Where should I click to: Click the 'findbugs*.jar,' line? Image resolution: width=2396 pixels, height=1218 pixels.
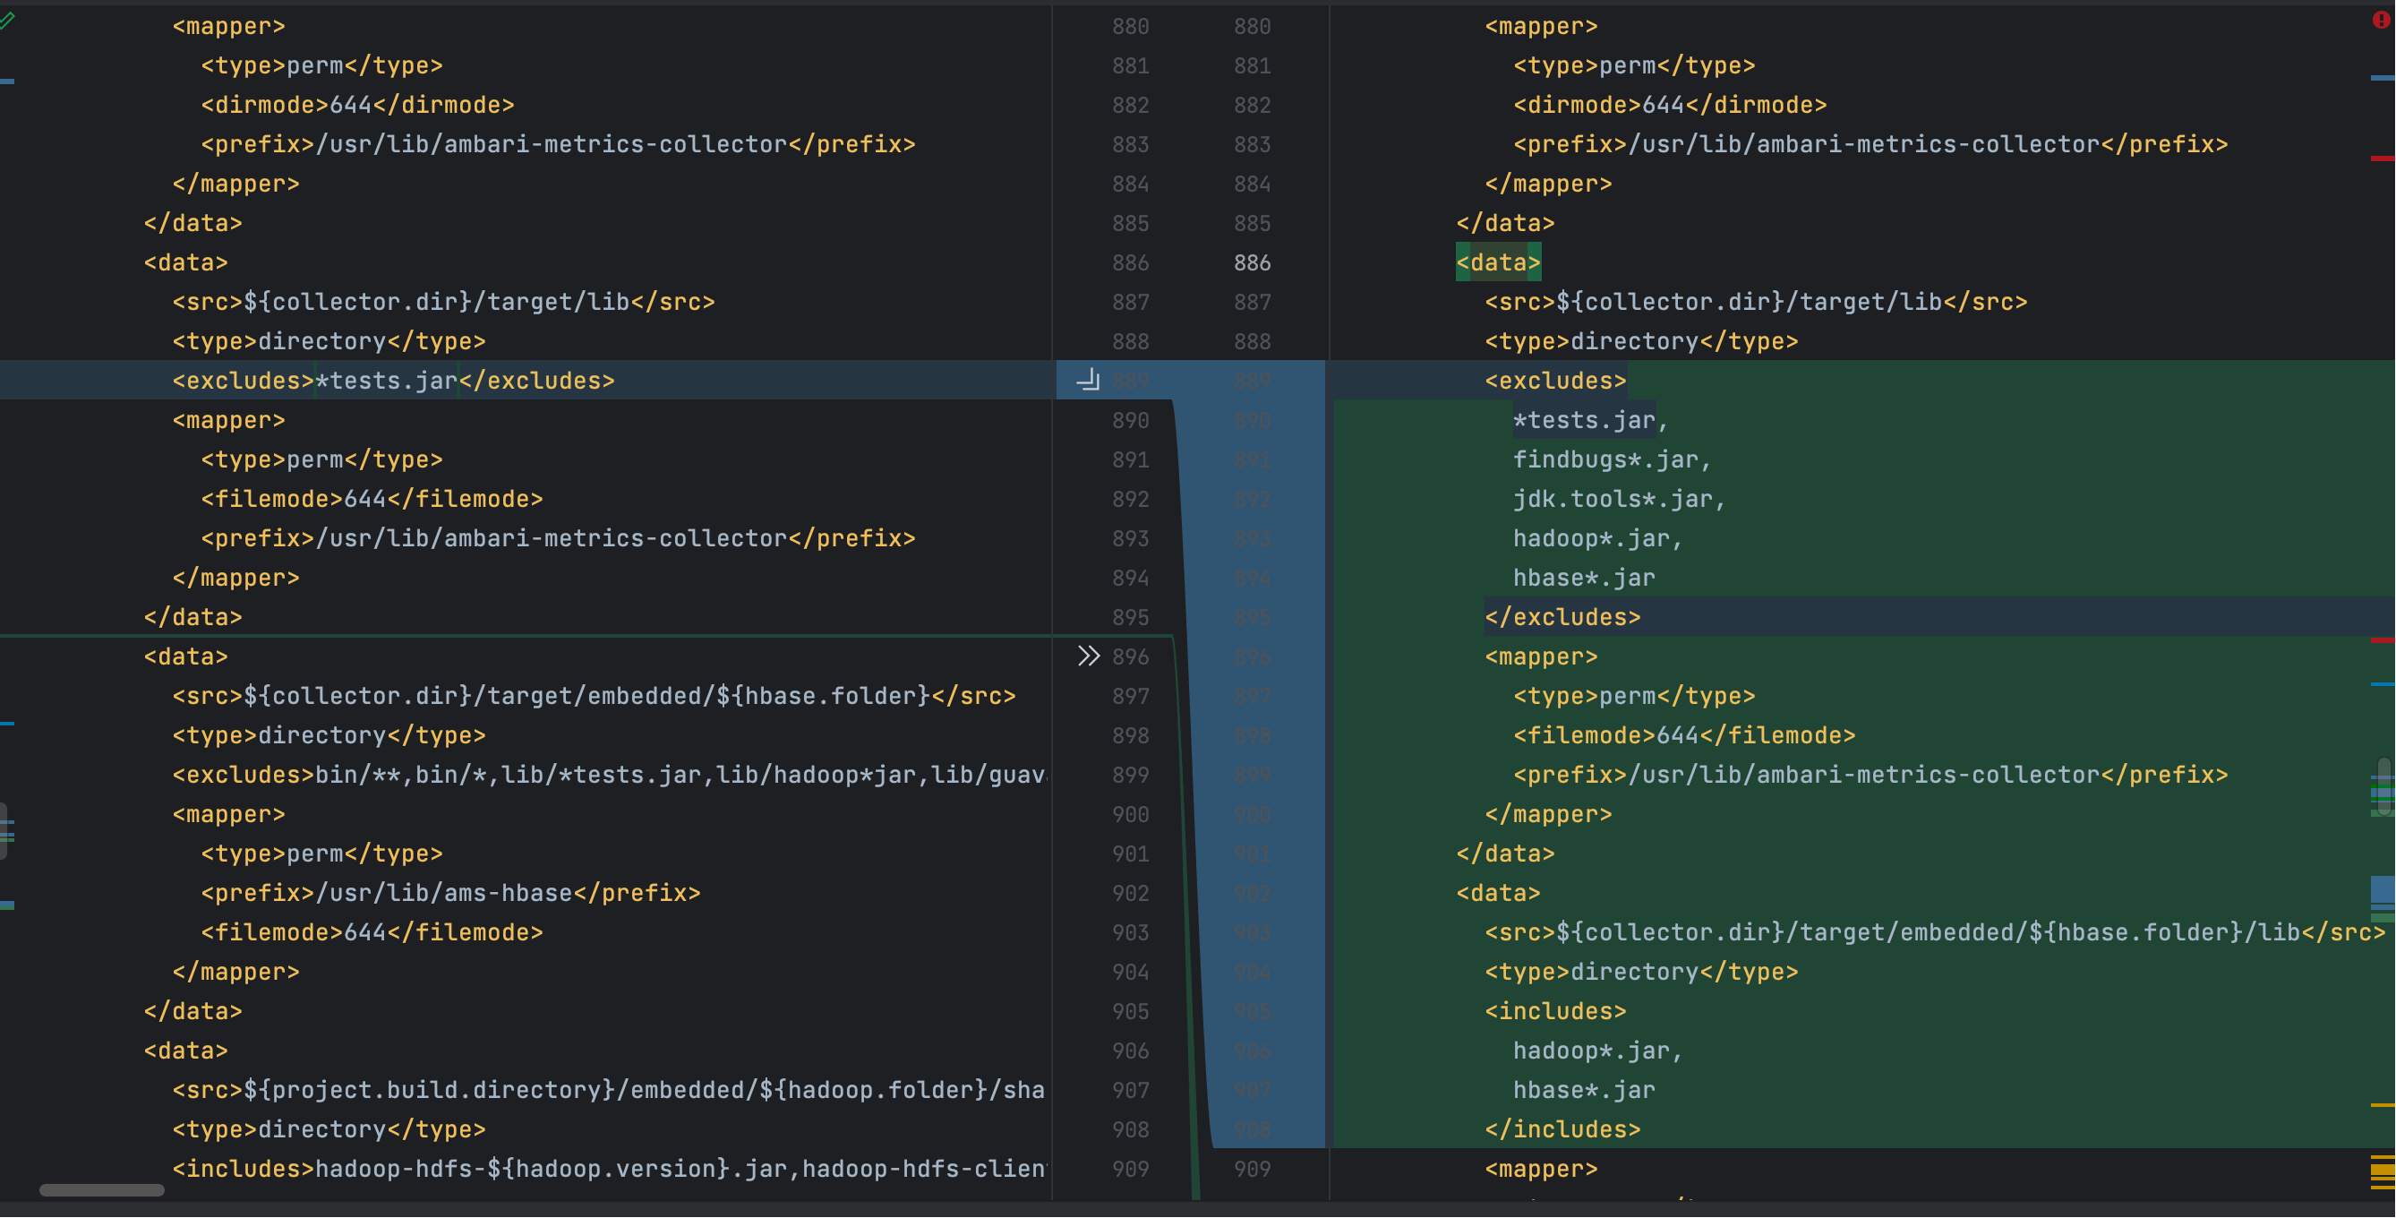point(1612,459)
